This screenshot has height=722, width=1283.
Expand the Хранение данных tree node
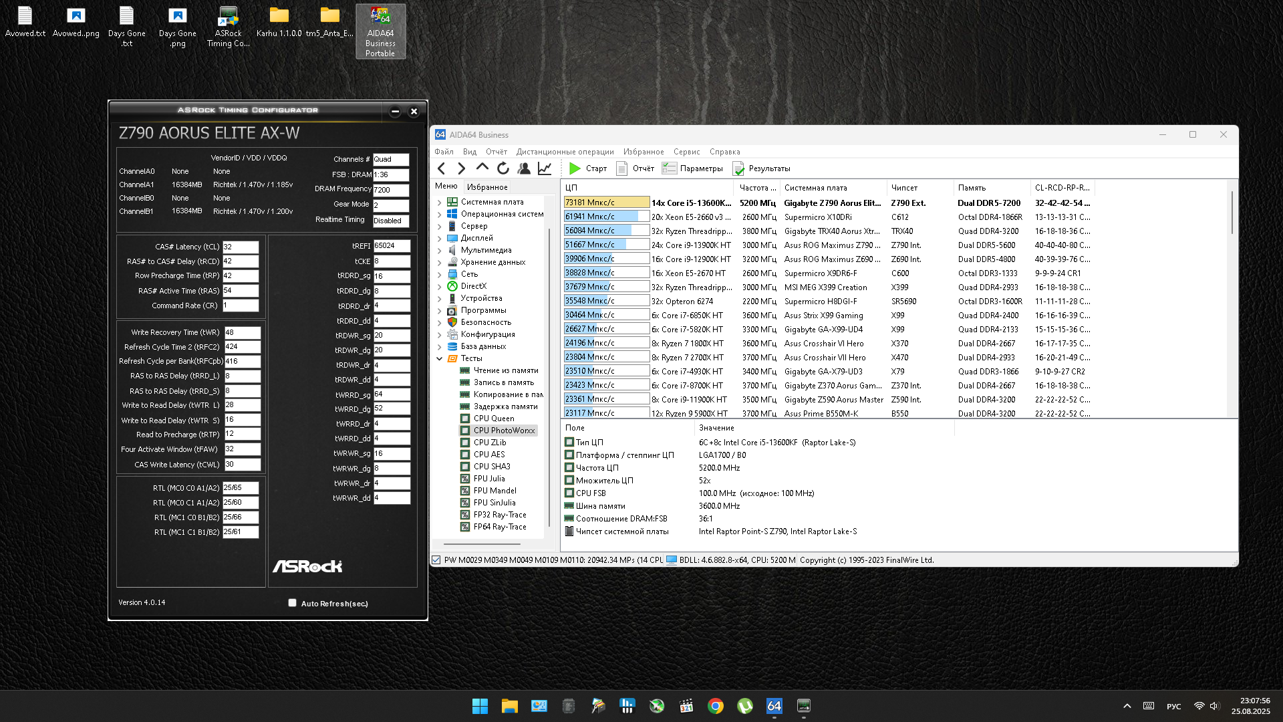click(x=440, y=262)
